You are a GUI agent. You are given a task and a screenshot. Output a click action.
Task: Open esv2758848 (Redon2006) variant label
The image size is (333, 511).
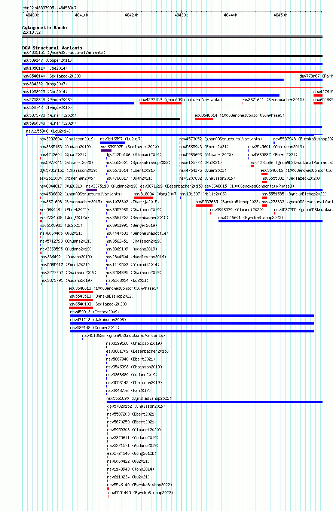pyautogui.click(x=47, y=100)
